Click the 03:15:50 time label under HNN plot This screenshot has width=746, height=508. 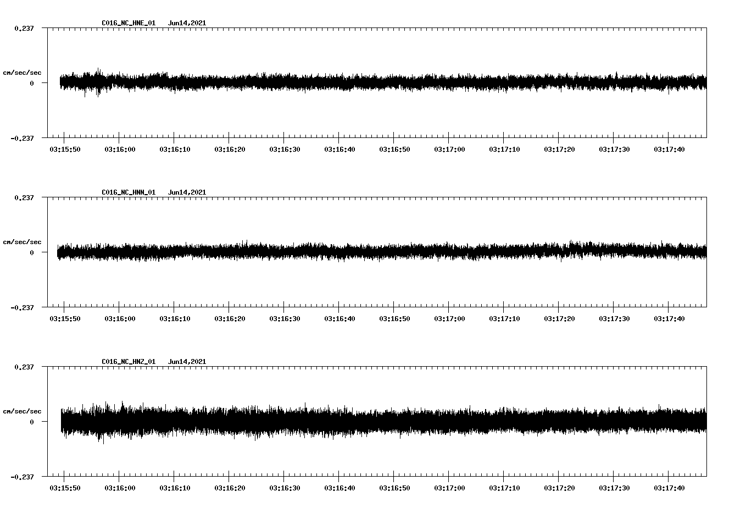pos(65,319)
